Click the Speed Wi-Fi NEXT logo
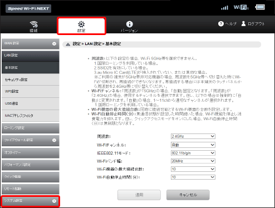This screenshot has width=275, height=208. (x=28, y=8)
